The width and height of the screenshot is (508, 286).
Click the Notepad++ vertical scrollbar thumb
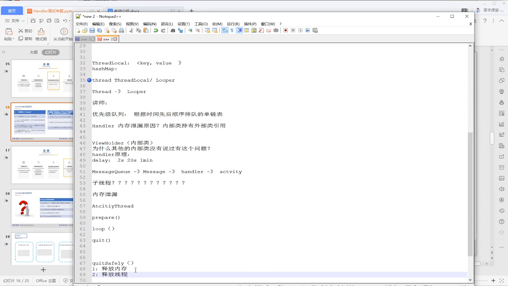pyautogui.click(x=470, y=194)
